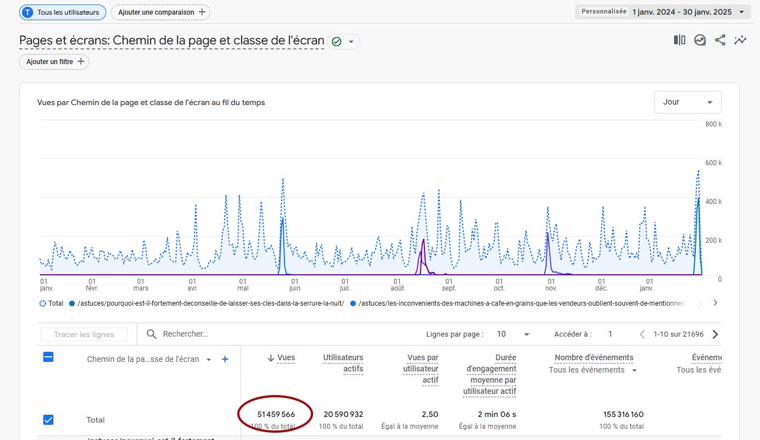
Task: Open the date range picker dropdown
Action: tap(663, 12)
